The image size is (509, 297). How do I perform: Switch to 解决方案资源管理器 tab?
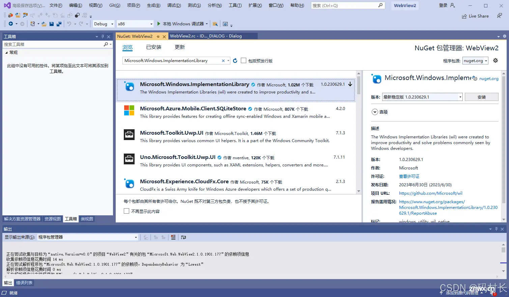pyautogui.click(x=22, y=219)
